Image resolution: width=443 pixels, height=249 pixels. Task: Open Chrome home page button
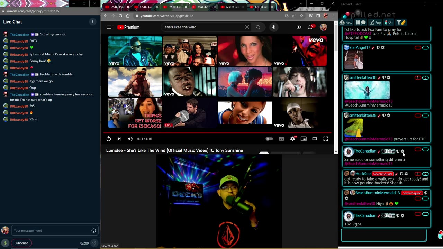point(128,16)
